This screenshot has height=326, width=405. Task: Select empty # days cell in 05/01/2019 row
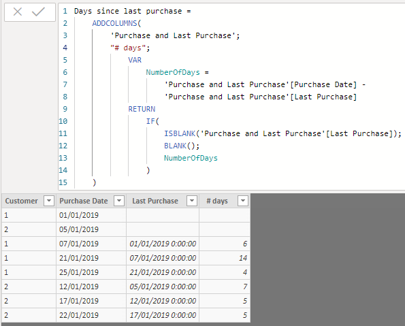[x=225, y=229]
